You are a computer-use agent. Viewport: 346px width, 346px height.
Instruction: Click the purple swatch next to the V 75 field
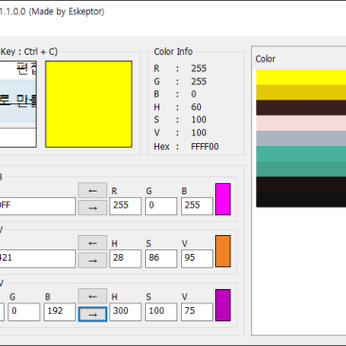point(223,305)
